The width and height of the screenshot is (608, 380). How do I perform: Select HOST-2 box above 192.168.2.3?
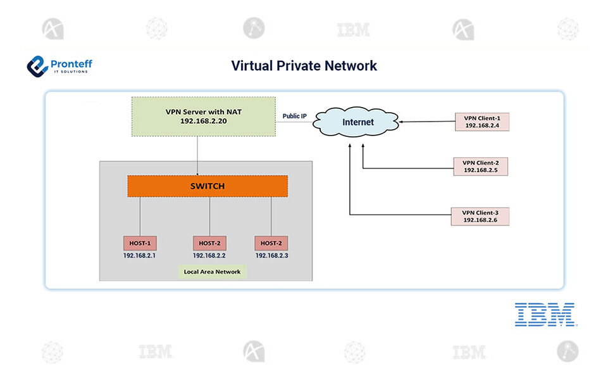(271, 243)
